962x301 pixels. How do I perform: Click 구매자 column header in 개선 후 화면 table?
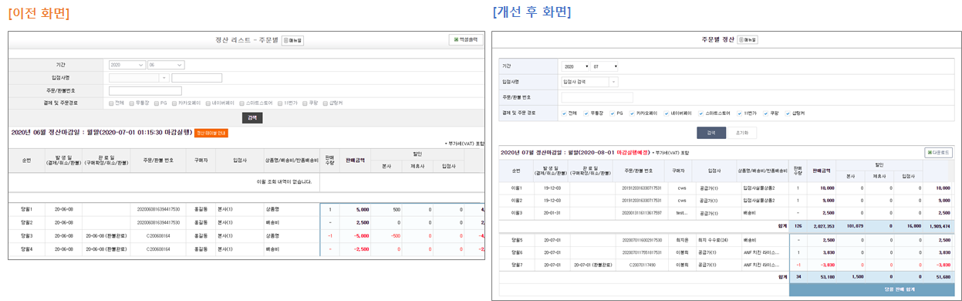pyautogui.click(x=679, y=171)
